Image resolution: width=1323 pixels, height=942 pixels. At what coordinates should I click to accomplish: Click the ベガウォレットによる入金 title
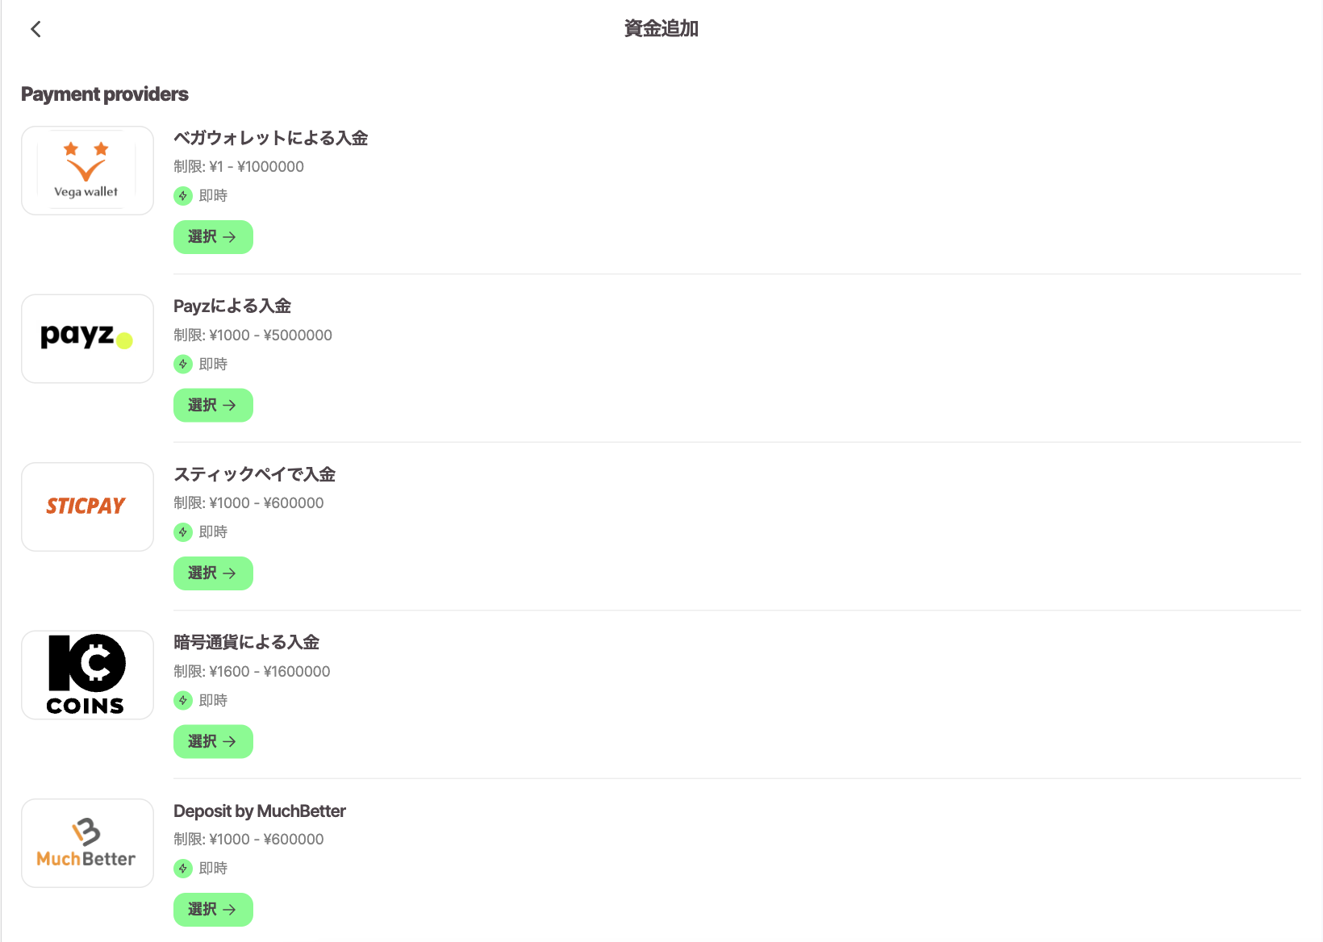click(270, 138)
